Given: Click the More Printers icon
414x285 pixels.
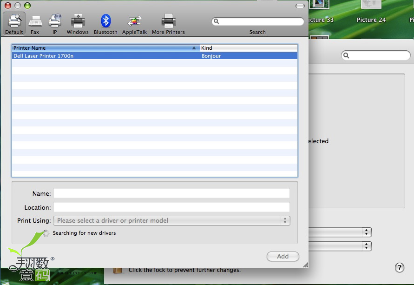Looking at the screenshot, I should (x=168, y=24).
